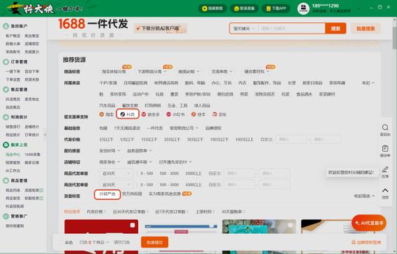Open the 商家身份 dropdown
This screenshot has width=397, height=254.
pyautogui.click(x=110, y=162)
